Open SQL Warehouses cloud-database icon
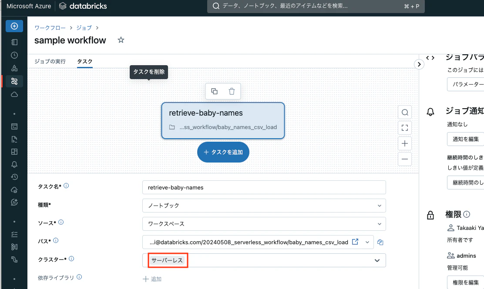The width and height of the screenshot is (484, 289). point(14,189)
